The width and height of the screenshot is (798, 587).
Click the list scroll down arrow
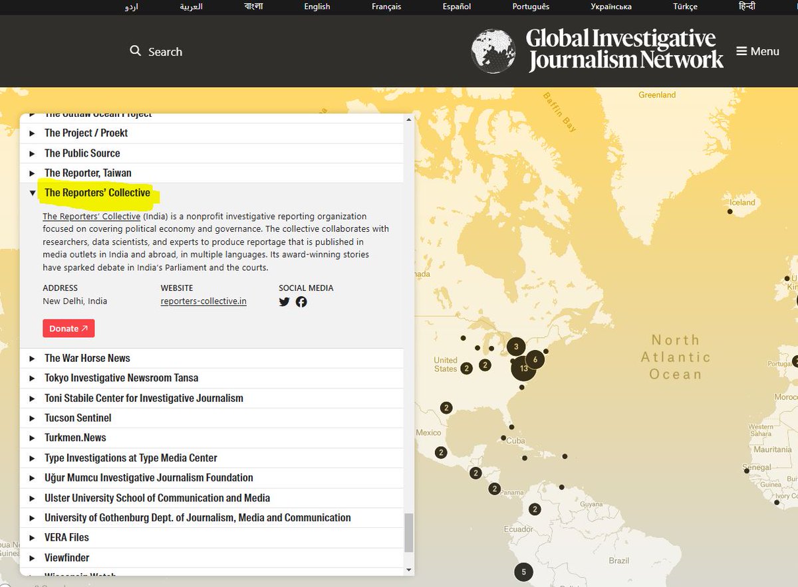point(408,570)
